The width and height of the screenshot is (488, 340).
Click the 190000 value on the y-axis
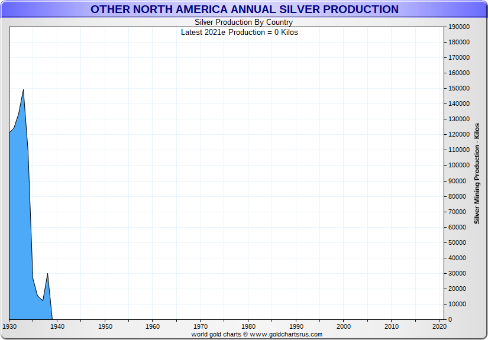coord(458,27)
